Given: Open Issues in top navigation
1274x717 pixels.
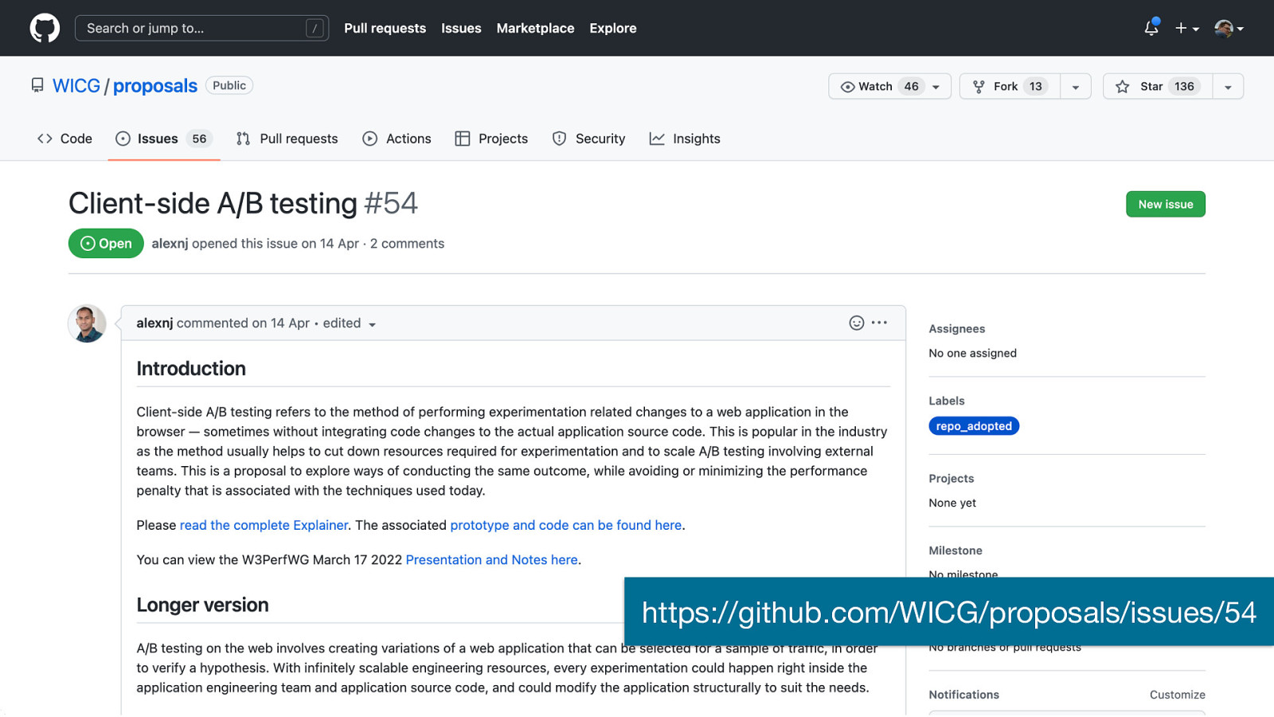Looking at the screenshot, I should [461, 28].
